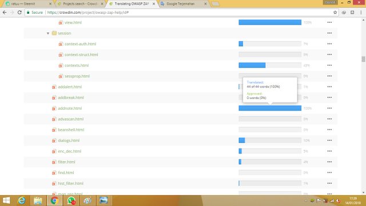
Task: Open find.html file
Action: tap(66, 173)
